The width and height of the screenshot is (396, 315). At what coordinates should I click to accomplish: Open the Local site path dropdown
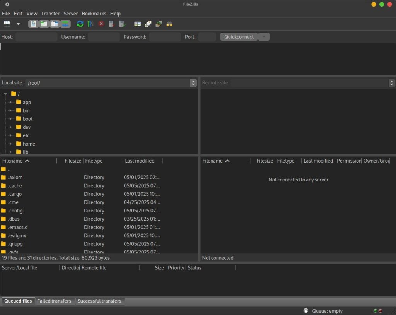tap(193, 83)
